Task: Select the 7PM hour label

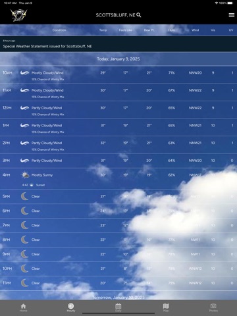Action: coord(7,225)
